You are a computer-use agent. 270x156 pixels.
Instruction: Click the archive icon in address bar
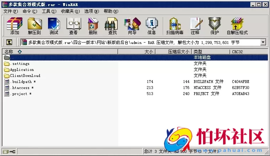coord(24,42)
